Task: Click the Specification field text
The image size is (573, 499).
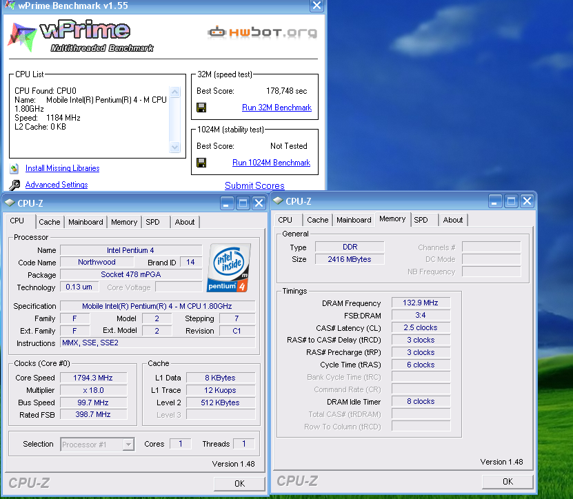Action: (x=157, y=306)
